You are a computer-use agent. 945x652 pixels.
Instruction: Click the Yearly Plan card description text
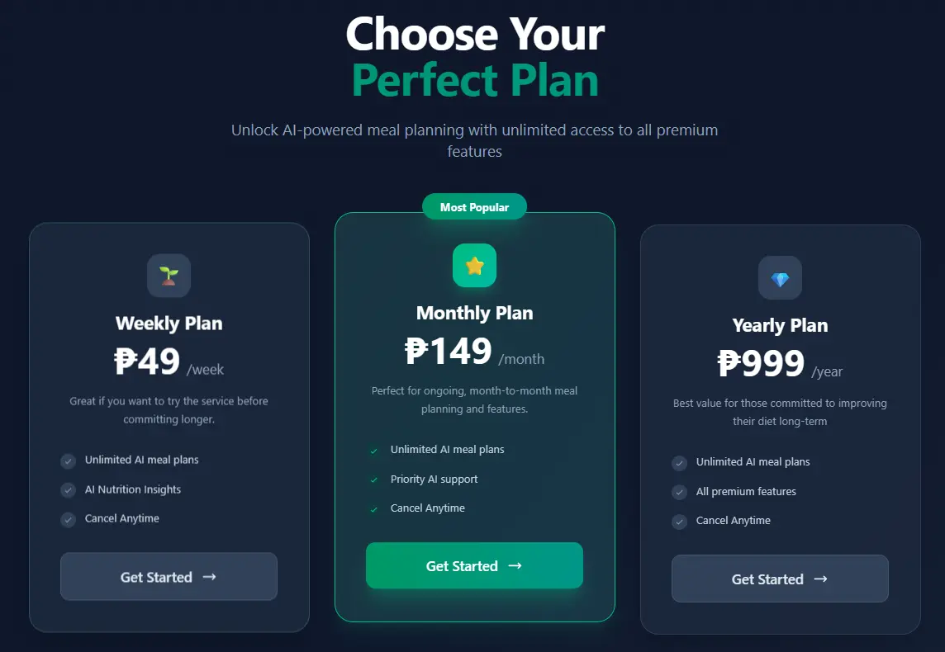click(779, 412)
